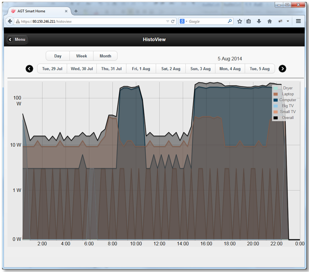This screenshot has height=272, width=309.
Task: Reload the page with the refresh icon
Action: (x=173, y=21)
